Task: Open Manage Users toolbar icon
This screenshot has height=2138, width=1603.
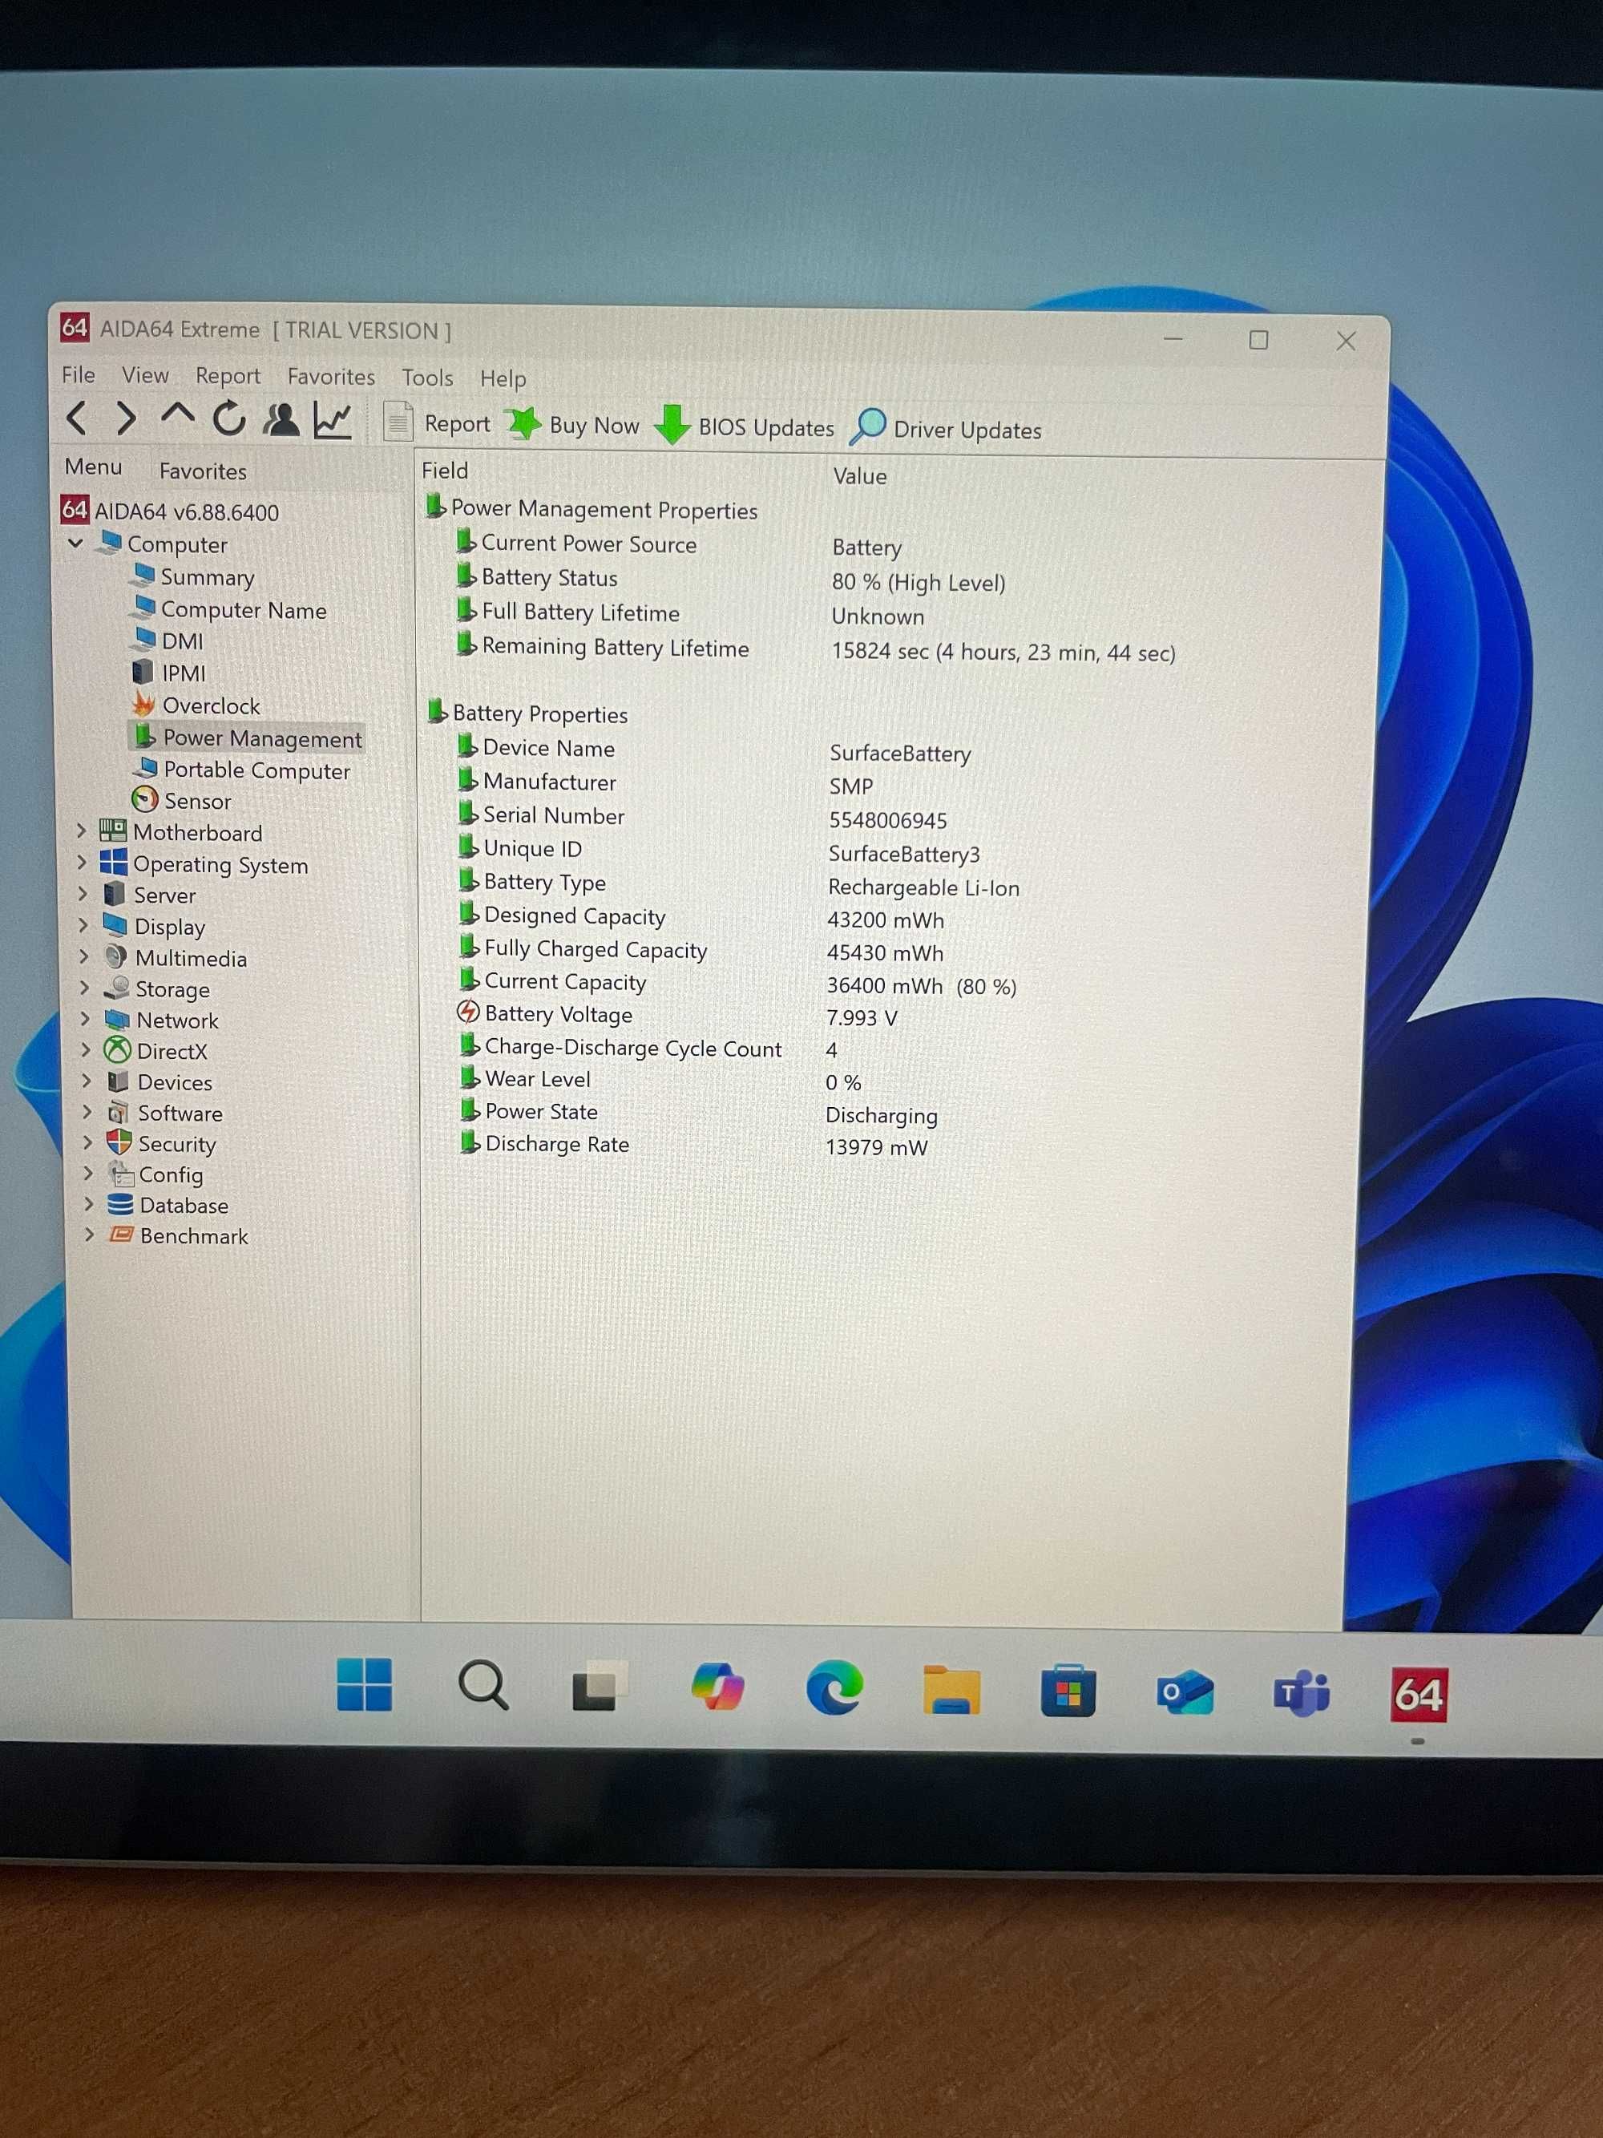Action: (x=281, y=419)
